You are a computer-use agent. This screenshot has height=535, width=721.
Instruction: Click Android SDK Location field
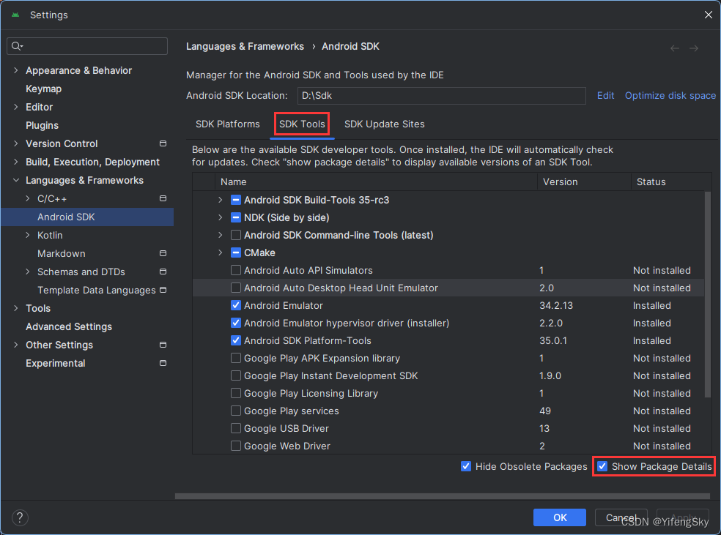pos(441,96)
